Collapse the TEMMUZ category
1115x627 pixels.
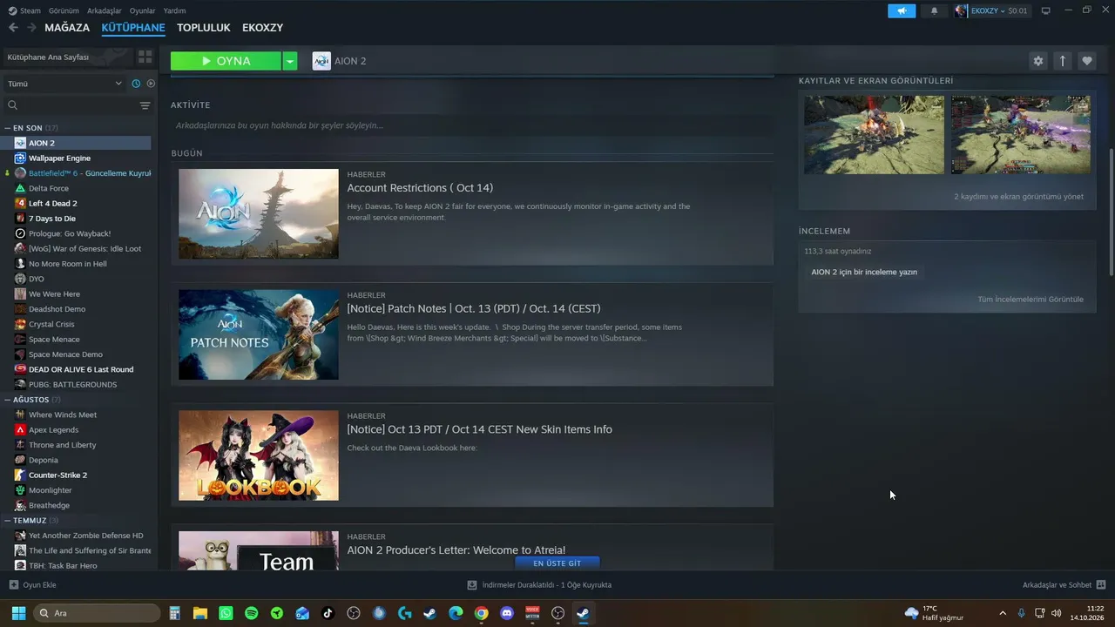8,521
